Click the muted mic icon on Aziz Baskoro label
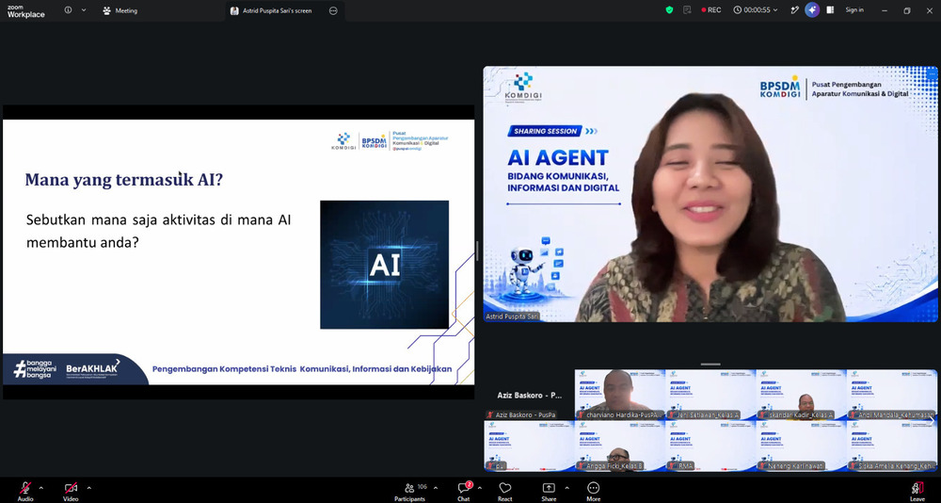941x503 pixels. (x=490, y=414)
